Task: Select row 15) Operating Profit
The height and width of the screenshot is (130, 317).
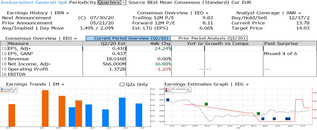Action: 158,69
